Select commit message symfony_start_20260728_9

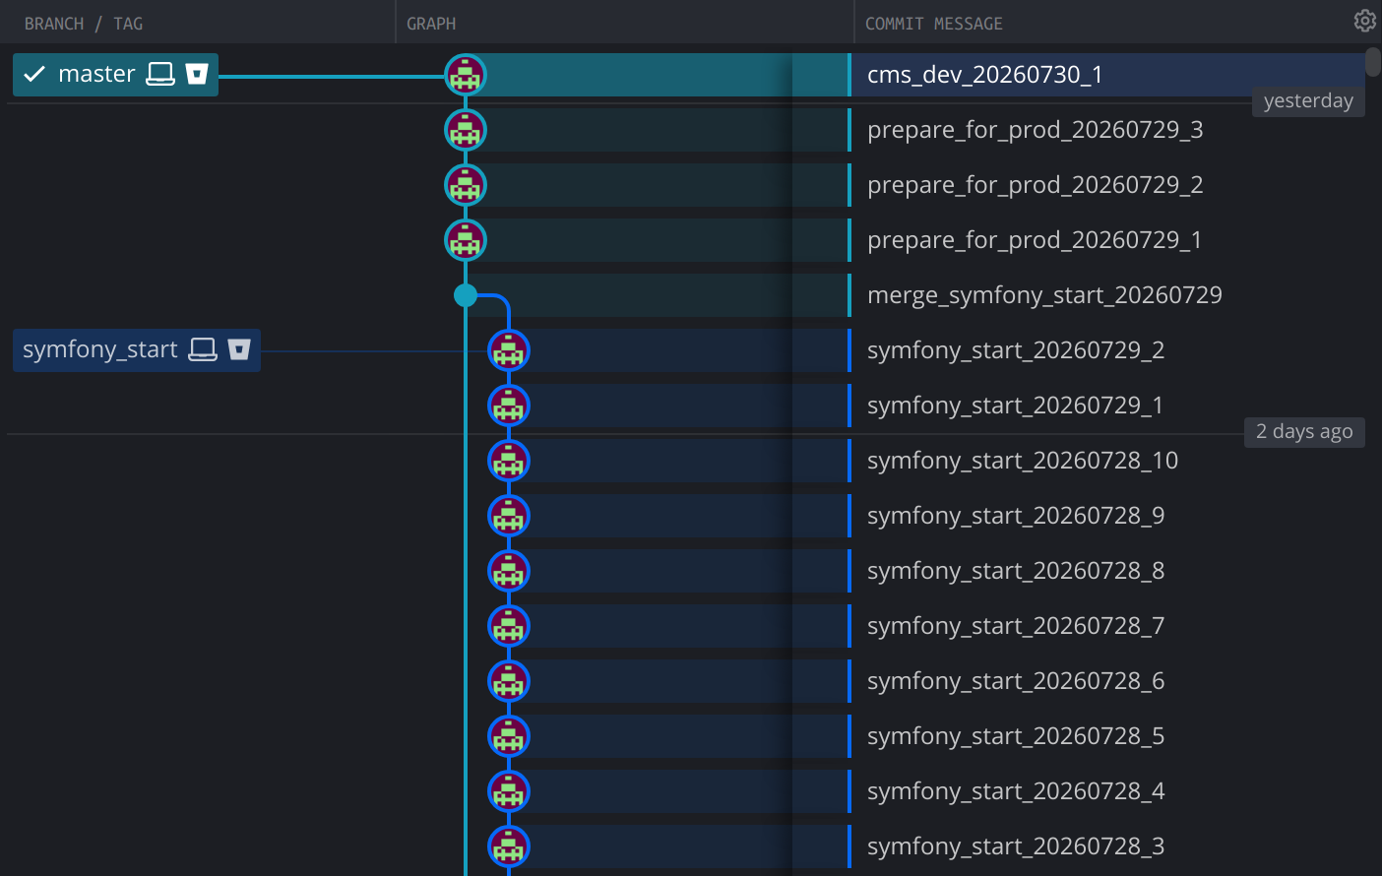click(x=1016, y=516)
